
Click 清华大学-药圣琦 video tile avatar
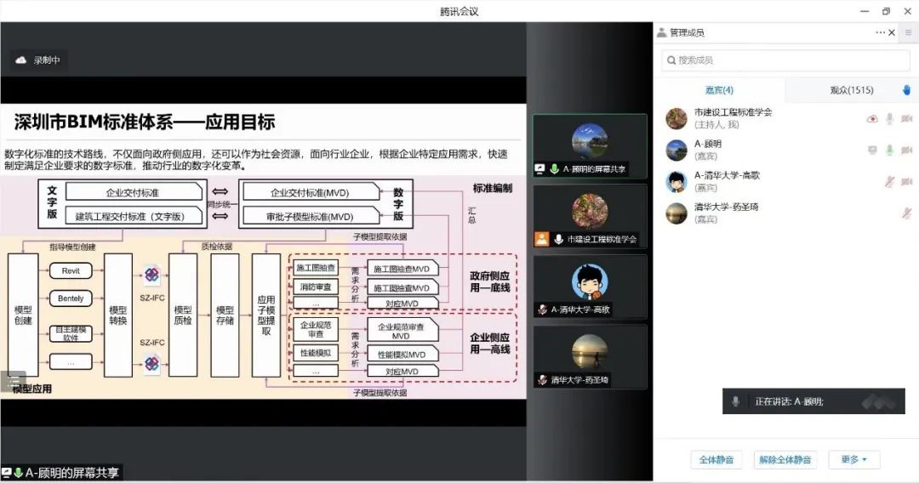coord(590,352)
